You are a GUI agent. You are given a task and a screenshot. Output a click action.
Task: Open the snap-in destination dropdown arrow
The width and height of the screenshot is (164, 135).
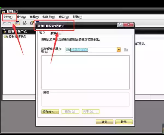pos(119,50)
